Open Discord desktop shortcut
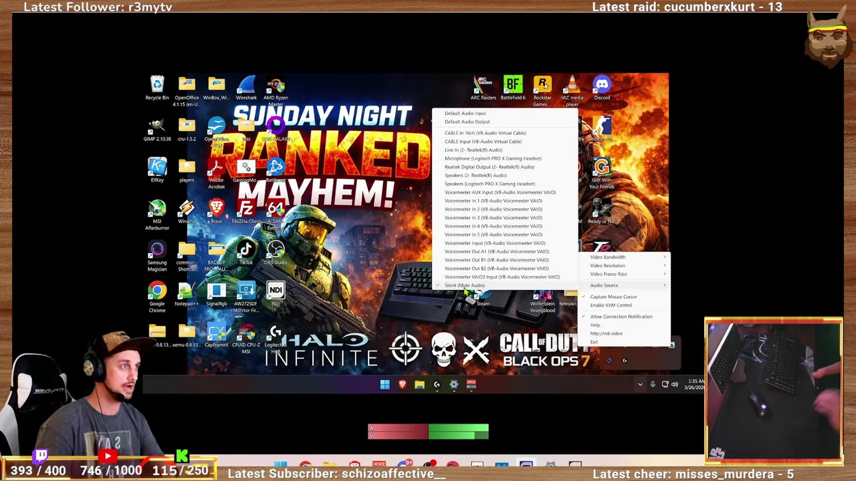 click(602, 88)
